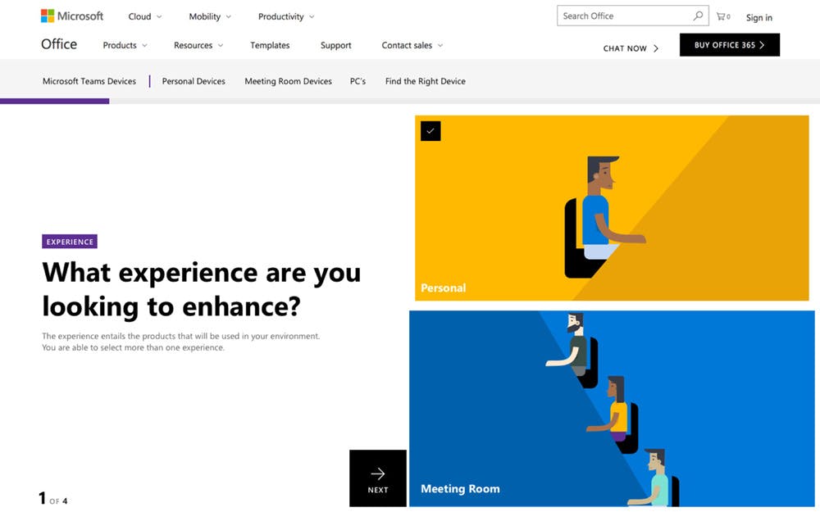The width and height of the screenshot is (820, 512).
Task: Expand the Mobility dropdown menu
Action: coord(210,16)
